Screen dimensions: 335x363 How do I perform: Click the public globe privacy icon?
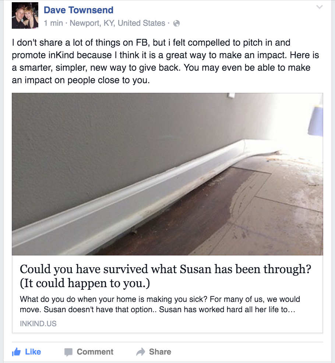pos(176,24)
